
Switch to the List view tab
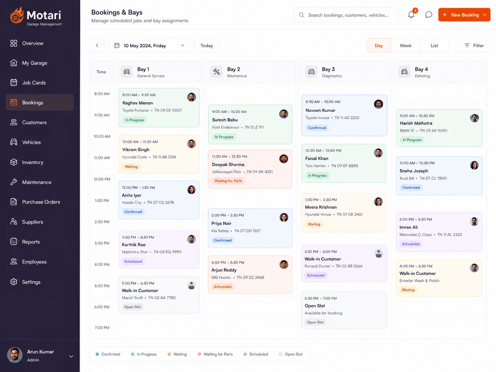(x=434, y=46)
